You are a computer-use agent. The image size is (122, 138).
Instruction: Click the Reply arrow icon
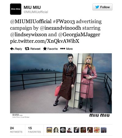pyautogui.click(x=12, y=49)
